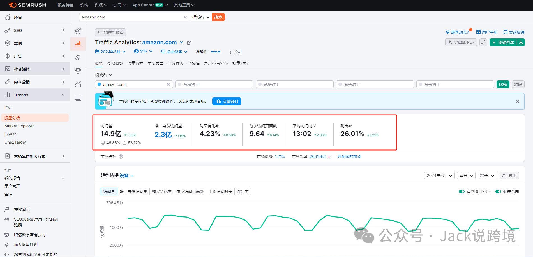This screenshot has height=257, width=533.
Task: Toggle the 直到 6月23日 switch
Action: coord(462,191)
